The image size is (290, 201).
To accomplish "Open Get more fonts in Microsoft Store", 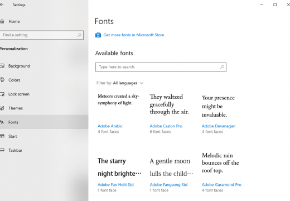I will (x=134, y=35).
